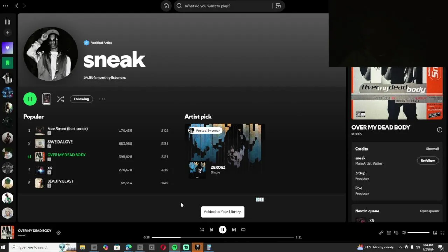The image size is (448, 252).
Task: Open Microsoft Edge in the taskbar
Action: [128, 247]
